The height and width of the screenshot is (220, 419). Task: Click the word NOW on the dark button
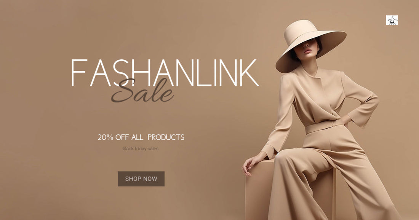[150, 179]
